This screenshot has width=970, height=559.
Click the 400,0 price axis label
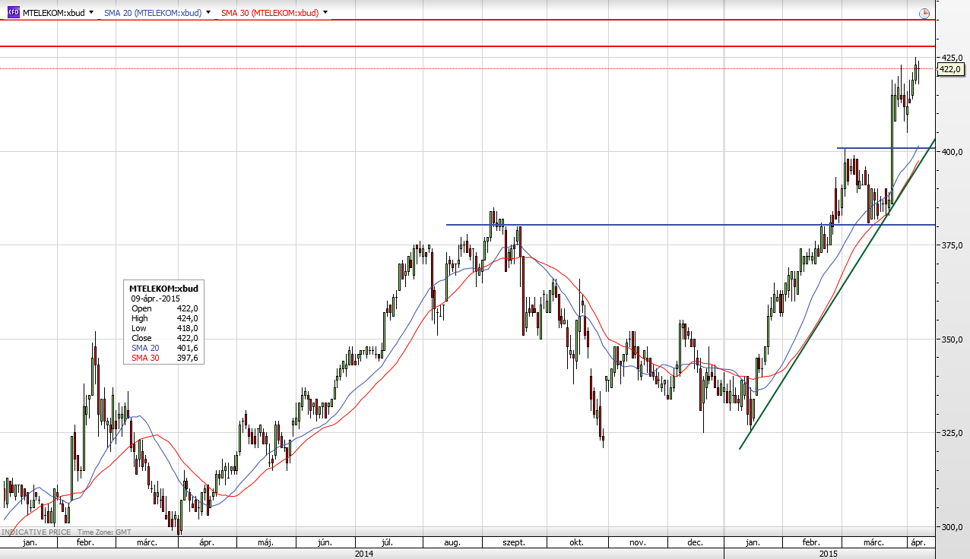pyautogui.click(x=953, y=151)
